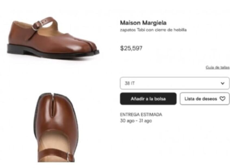230x168 pixels.
Task: Click the ENTREGA ESTIMADA label
Action: (141, 114)
